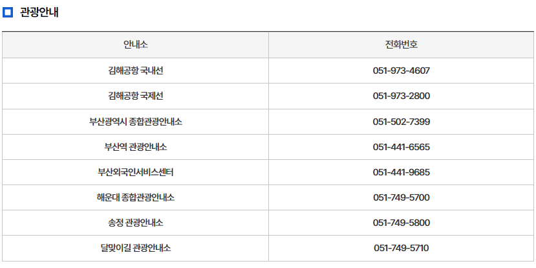536x268 pixels.
Task: Select the 전화번호 column header
Action: pos(402,45)
